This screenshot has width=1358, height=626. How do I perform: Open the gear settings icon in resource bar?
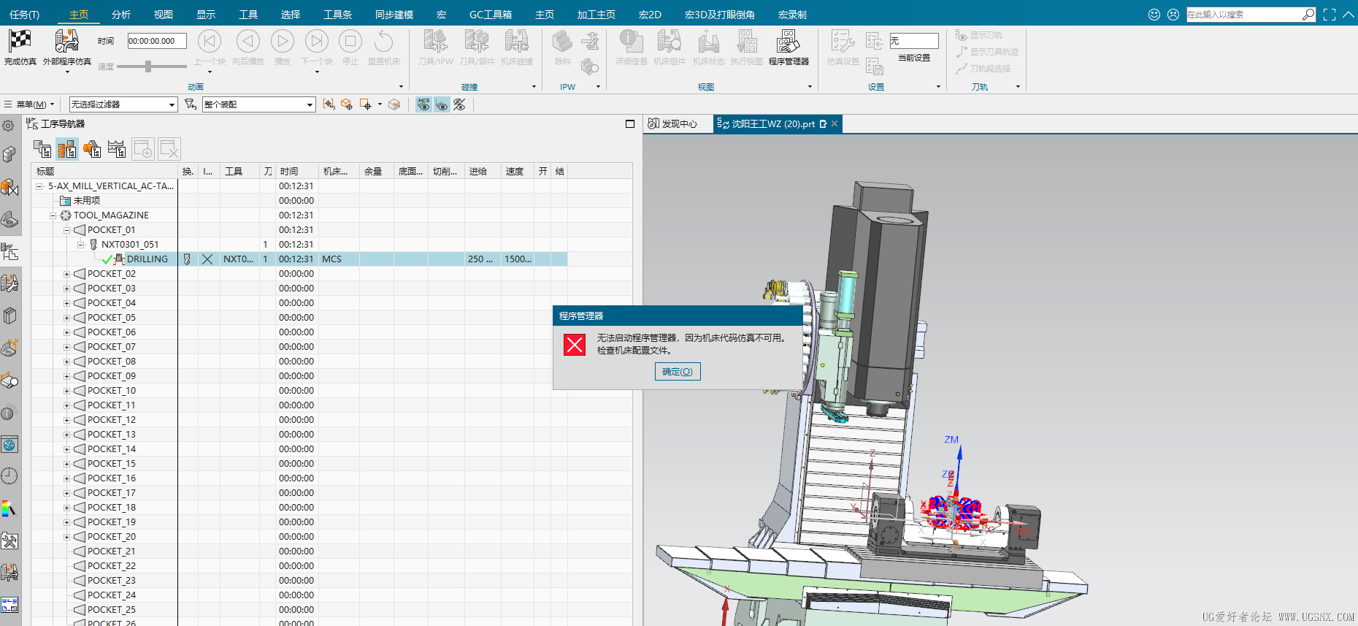coord(9,126)
